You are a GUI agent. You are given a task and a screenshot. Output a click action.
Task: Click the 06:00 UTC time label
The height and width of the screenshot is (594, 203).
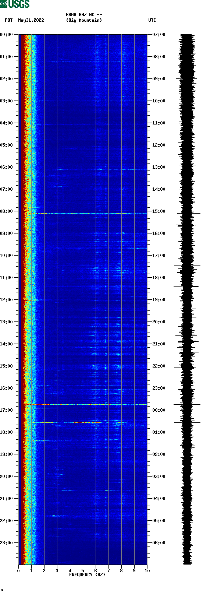[x=159, y=543]
